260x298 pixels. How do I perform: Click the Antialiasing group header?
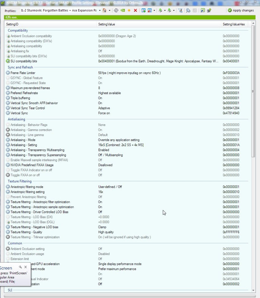tap(16, 119)
